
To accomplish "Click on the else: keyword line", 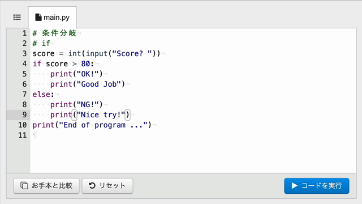I will pyautogui.click(x=43, y=95).
